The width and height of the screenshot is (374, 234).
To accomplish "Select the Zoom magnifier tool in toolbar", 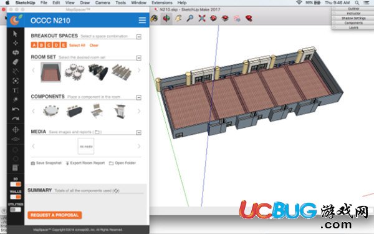I will 190,18.
